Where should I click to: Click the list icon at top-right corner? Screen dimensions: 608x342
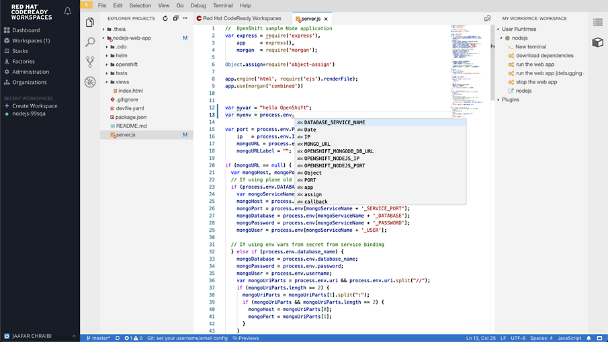(x=597, y=22)
